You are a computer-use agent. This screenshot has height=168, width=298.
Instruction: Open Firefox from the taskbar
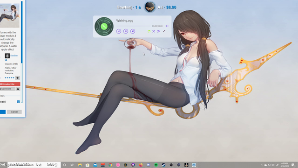pos(141,165)
